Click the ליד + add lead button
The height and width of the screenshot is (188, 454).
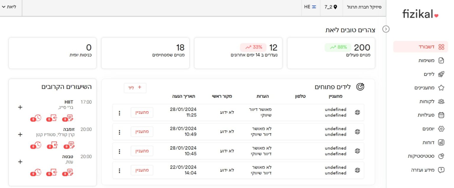pyautogui.click(x=135, y=88)
